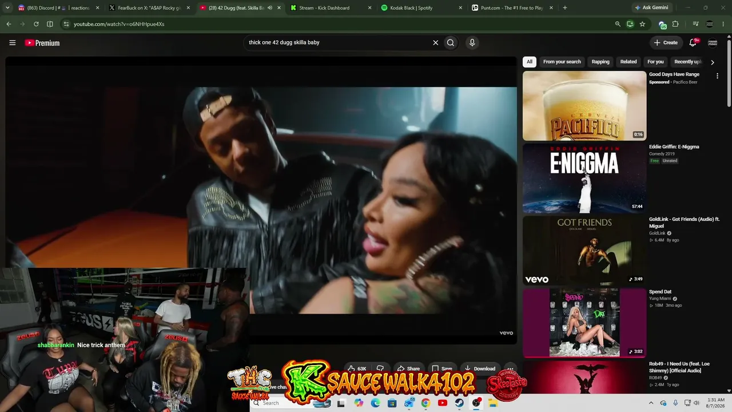This screenshot has width=732, height=412.
Task: Open the tab search dropdown arrow
Action: (7, 8)
